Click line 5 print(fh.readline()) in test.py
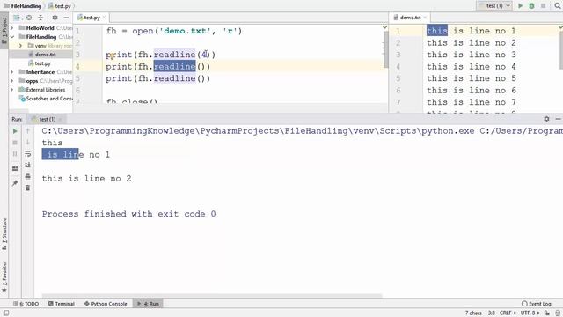Screen dimensions: 563x317 coord(158,78)
